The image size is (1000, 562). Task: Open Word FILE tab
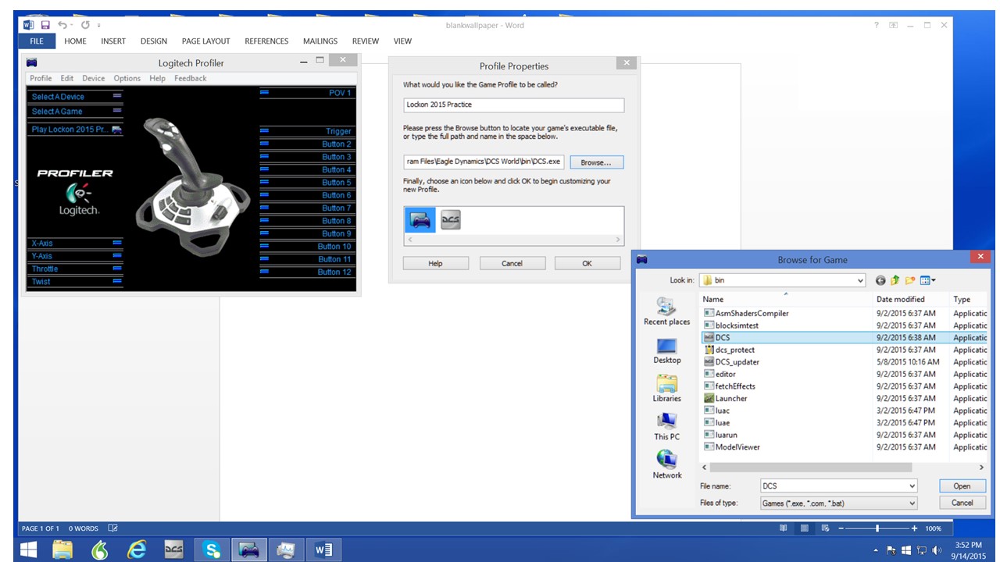37,41
